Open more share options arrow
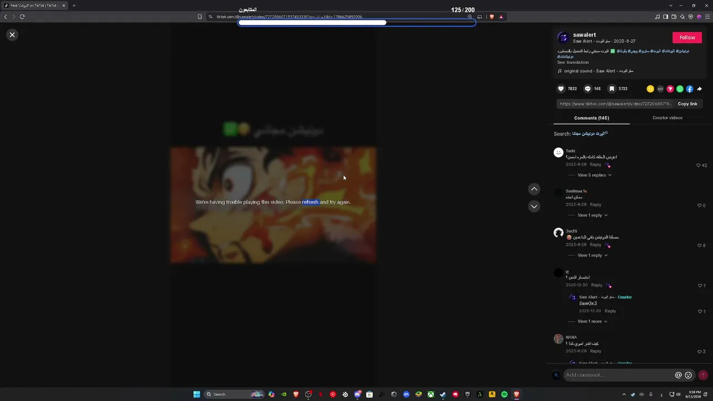Screen dimensions: 713x401 [700, 89]
